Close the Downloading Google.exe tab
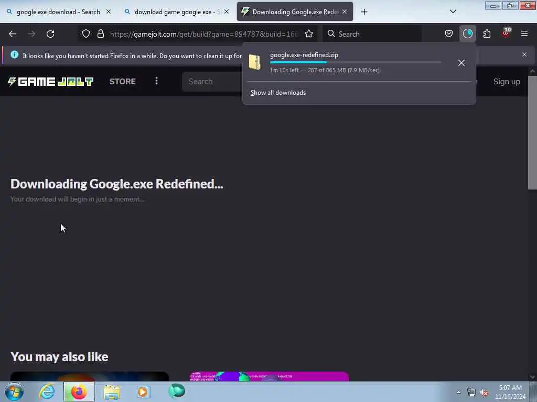 [345, 12]
